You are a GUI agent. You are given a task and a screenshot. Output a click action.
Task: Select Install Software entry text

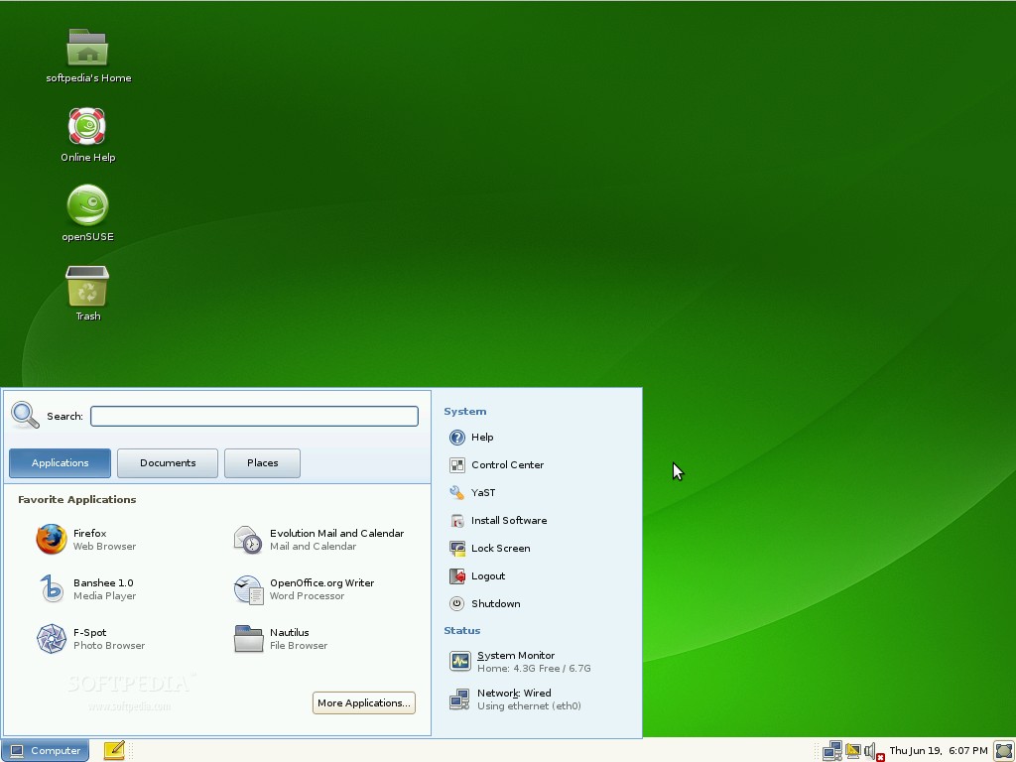(x=509, y=520)
